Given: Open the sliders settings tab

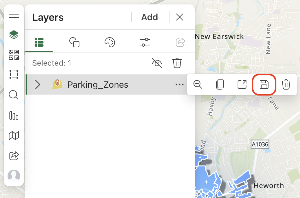Looking at the screenshot, I should pyautogui.click(x=145, y=42).
